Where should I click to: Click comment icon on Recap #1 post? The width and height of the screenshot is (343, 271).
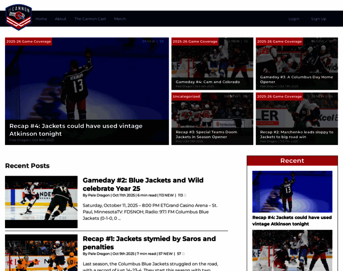[x=183, y=254]
